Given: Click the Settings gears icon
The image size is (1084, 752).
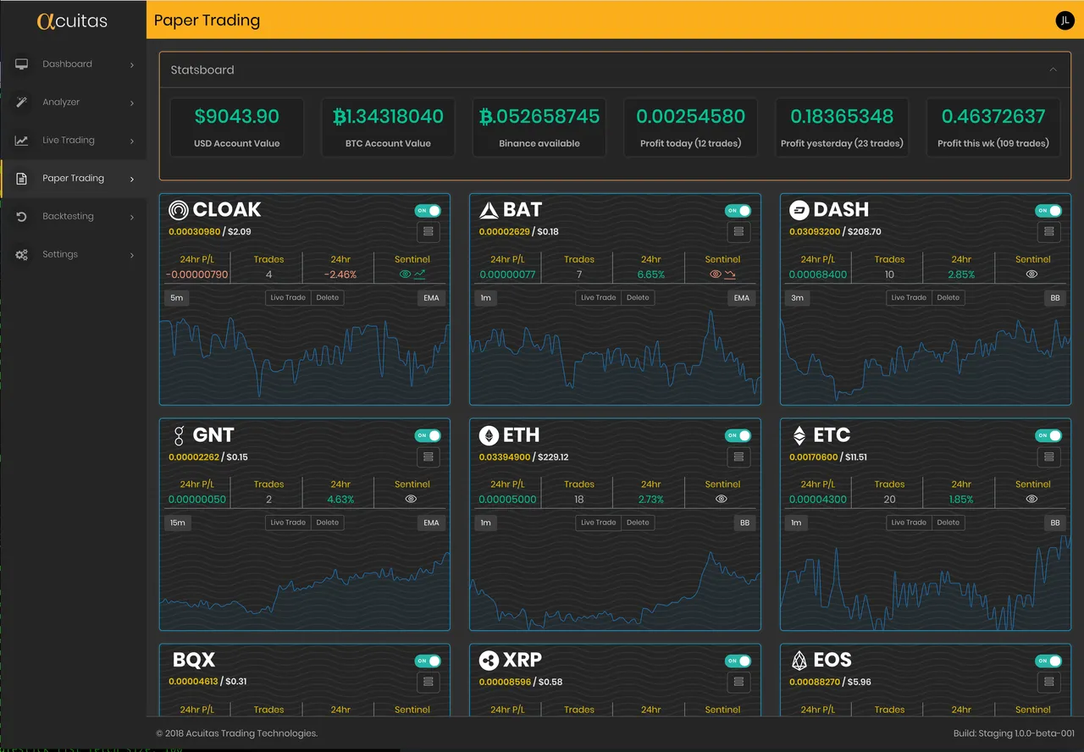Looking at the screenshot, I should [22, 255].
